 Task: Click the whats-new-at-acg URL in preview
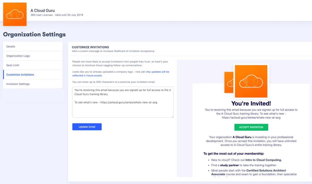tap(251, 117)
